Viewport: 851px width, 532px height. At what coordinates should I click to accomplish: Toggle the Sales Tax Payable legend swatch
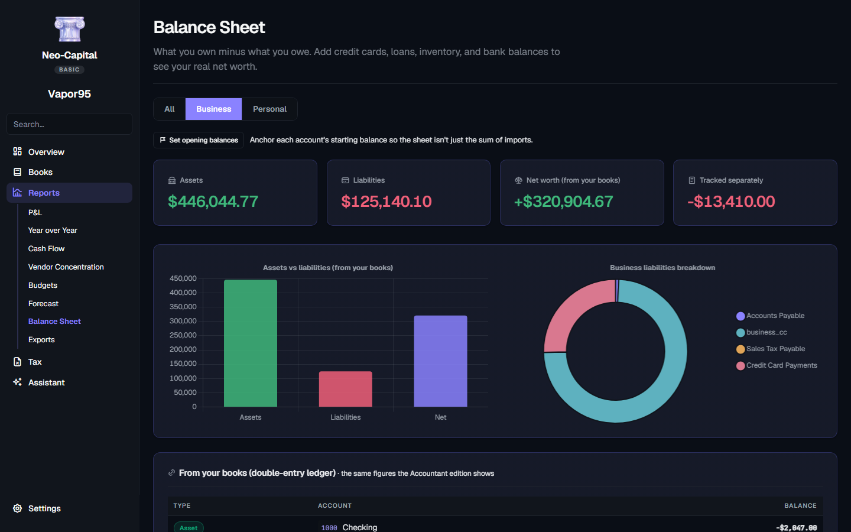coord(740,349)
